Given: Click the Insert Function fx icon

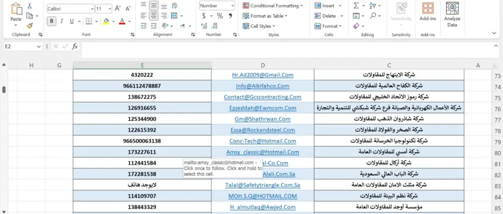Looking at the screenshot, I should pyautogui.click(x=75, y=47).
